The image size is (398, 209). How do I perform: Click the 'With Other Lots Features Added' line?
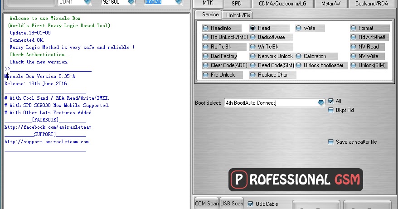click(x=49, y=112)
